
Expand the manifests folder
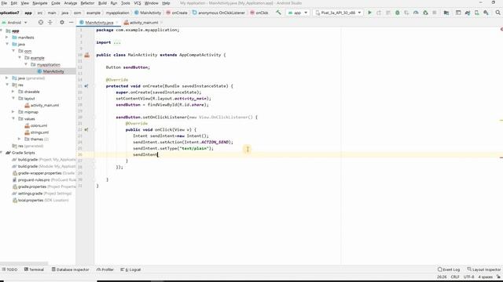click(x=7, y=38)
